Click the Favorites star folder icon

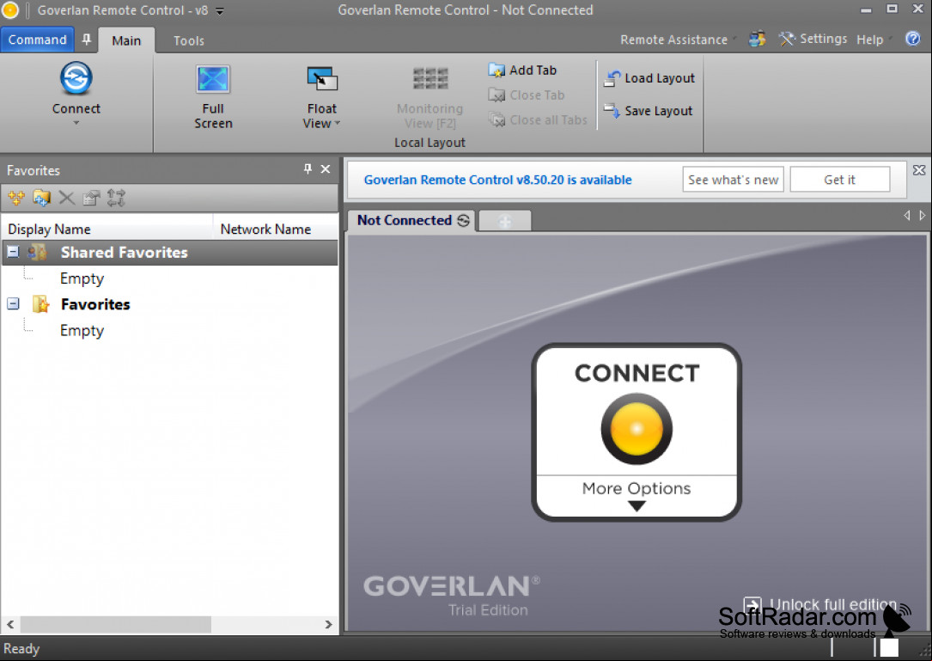pyautogui.click(x=40, y=304)
